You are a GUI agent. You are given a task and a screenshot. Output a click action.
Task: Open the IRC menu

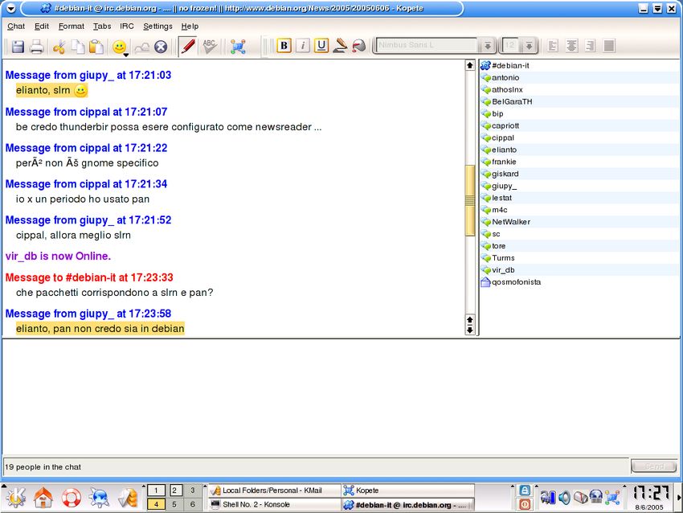tap(127, 27)
